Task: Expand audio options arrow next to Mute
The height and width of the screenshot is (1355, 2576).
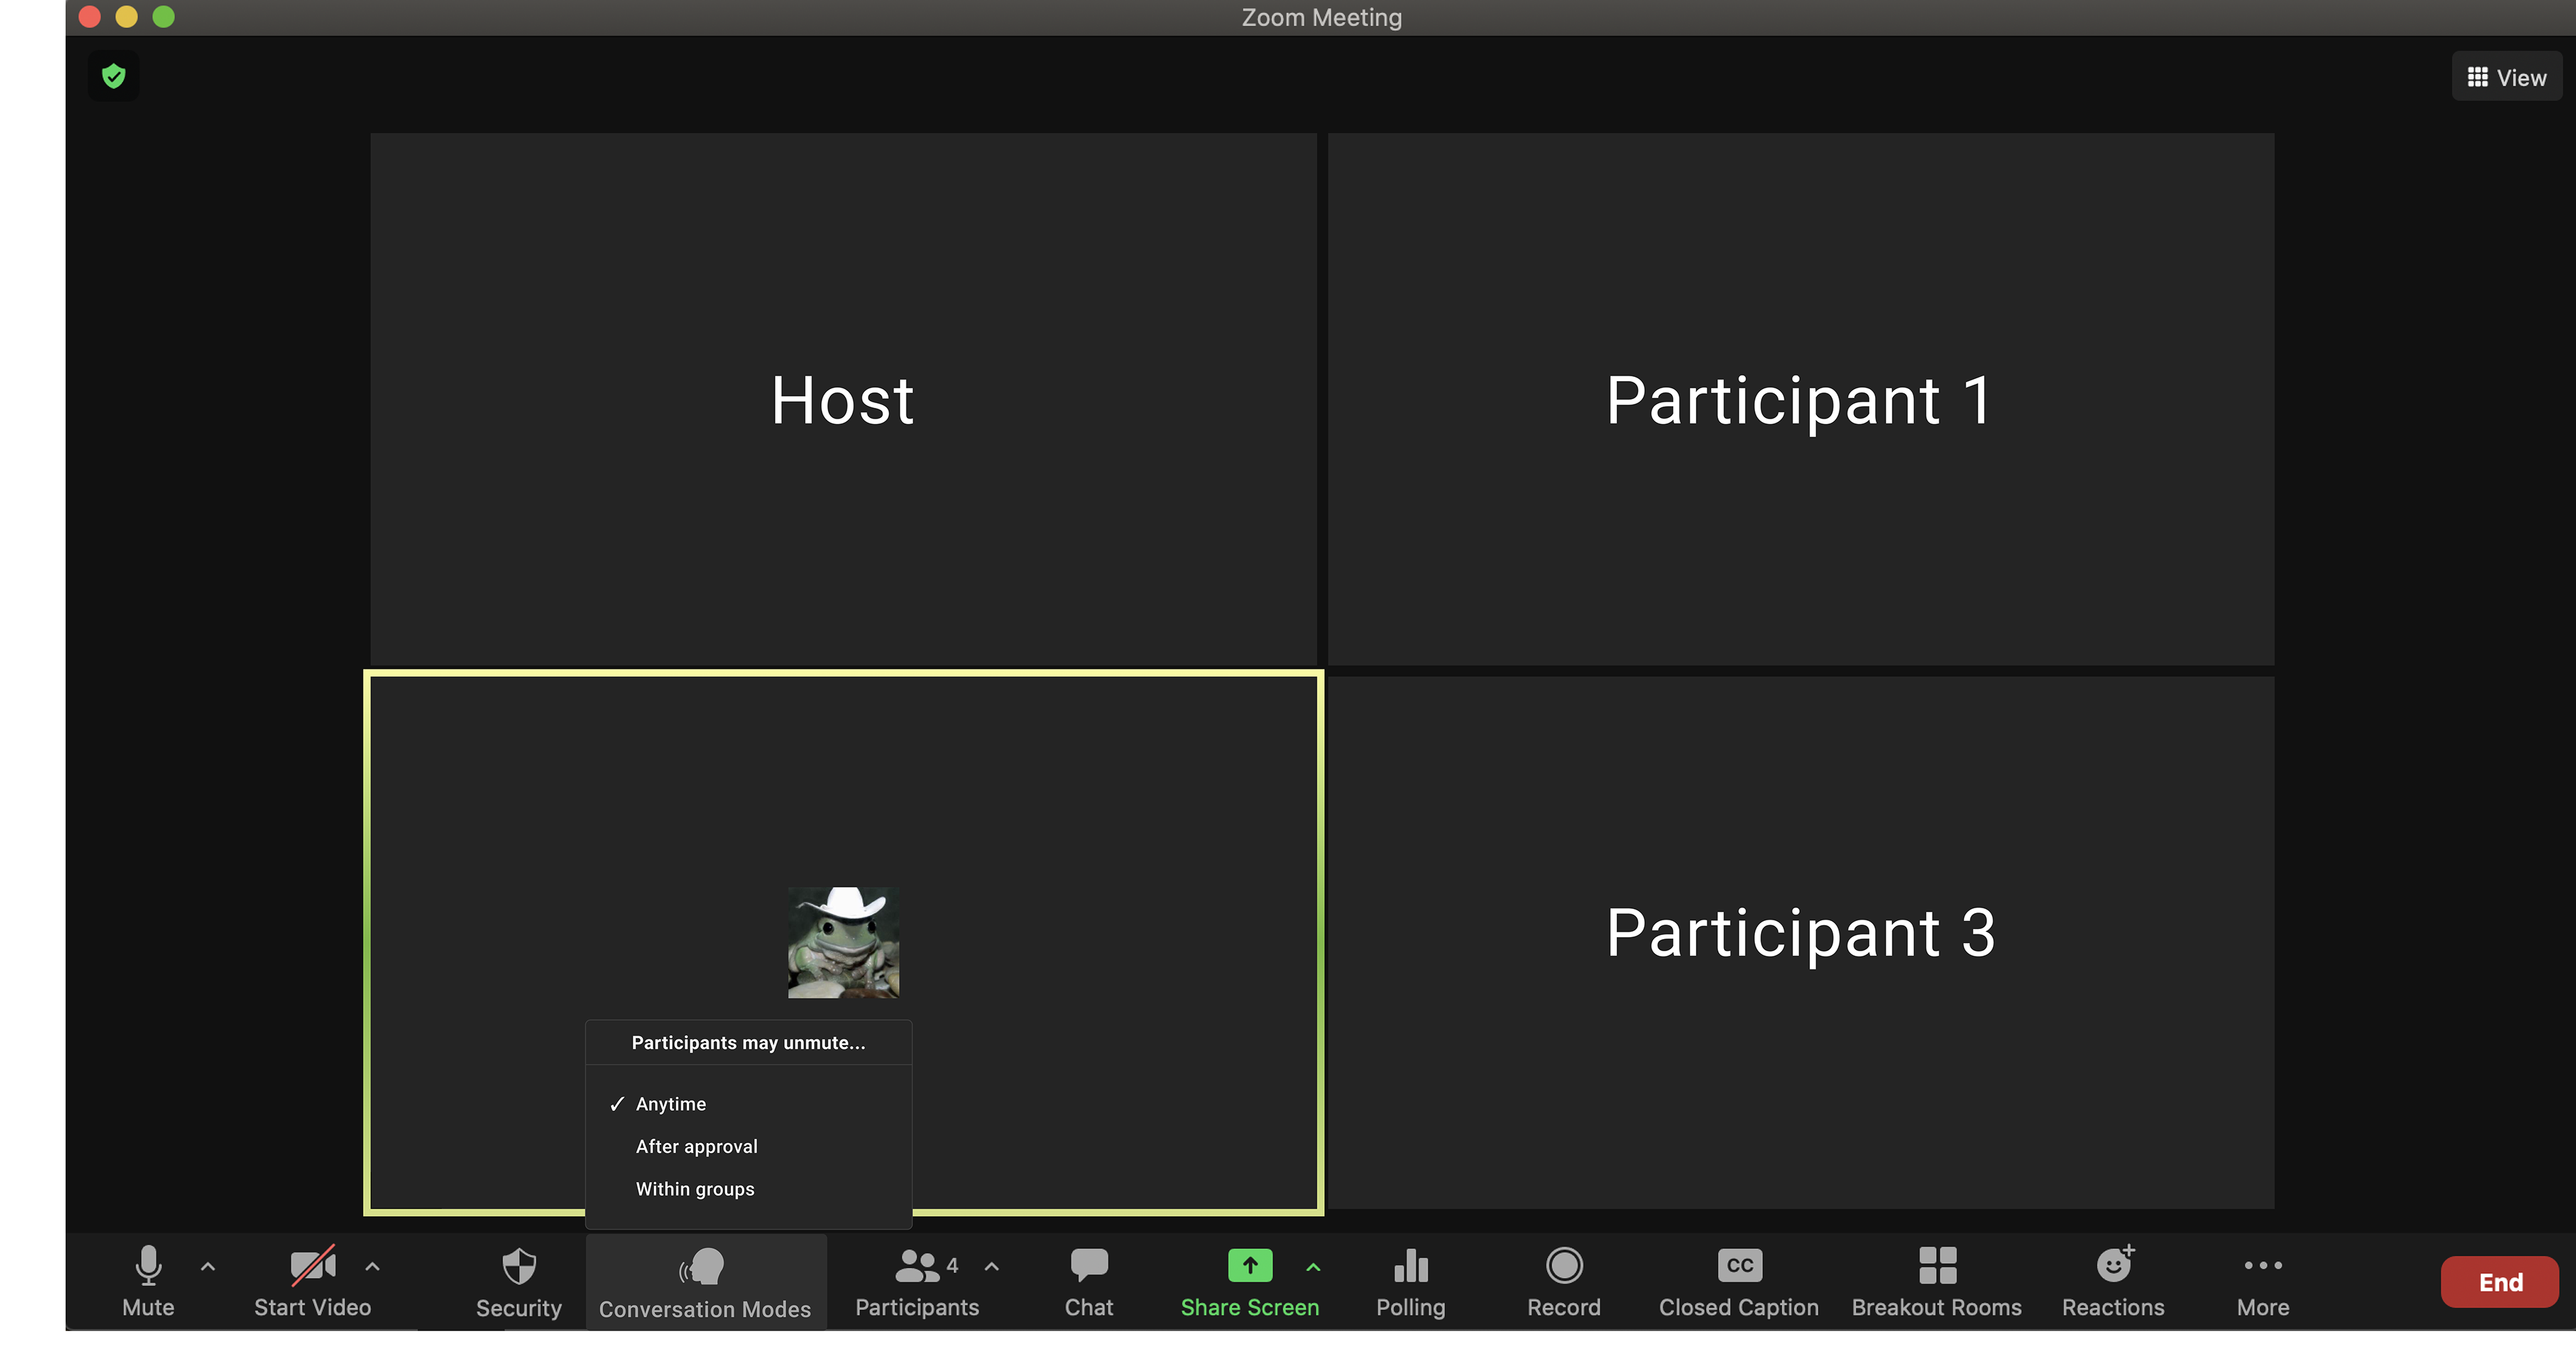Action: [x=208, y=1266]
